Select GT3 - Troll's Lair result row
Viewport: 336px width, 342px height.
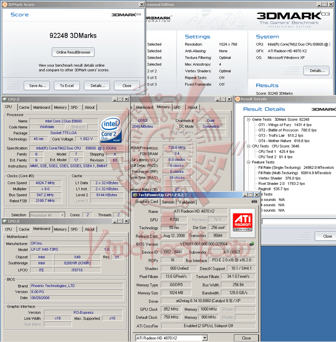pos(281,136)
